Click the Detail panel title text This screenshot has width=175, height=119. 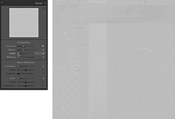click(39, 3)
